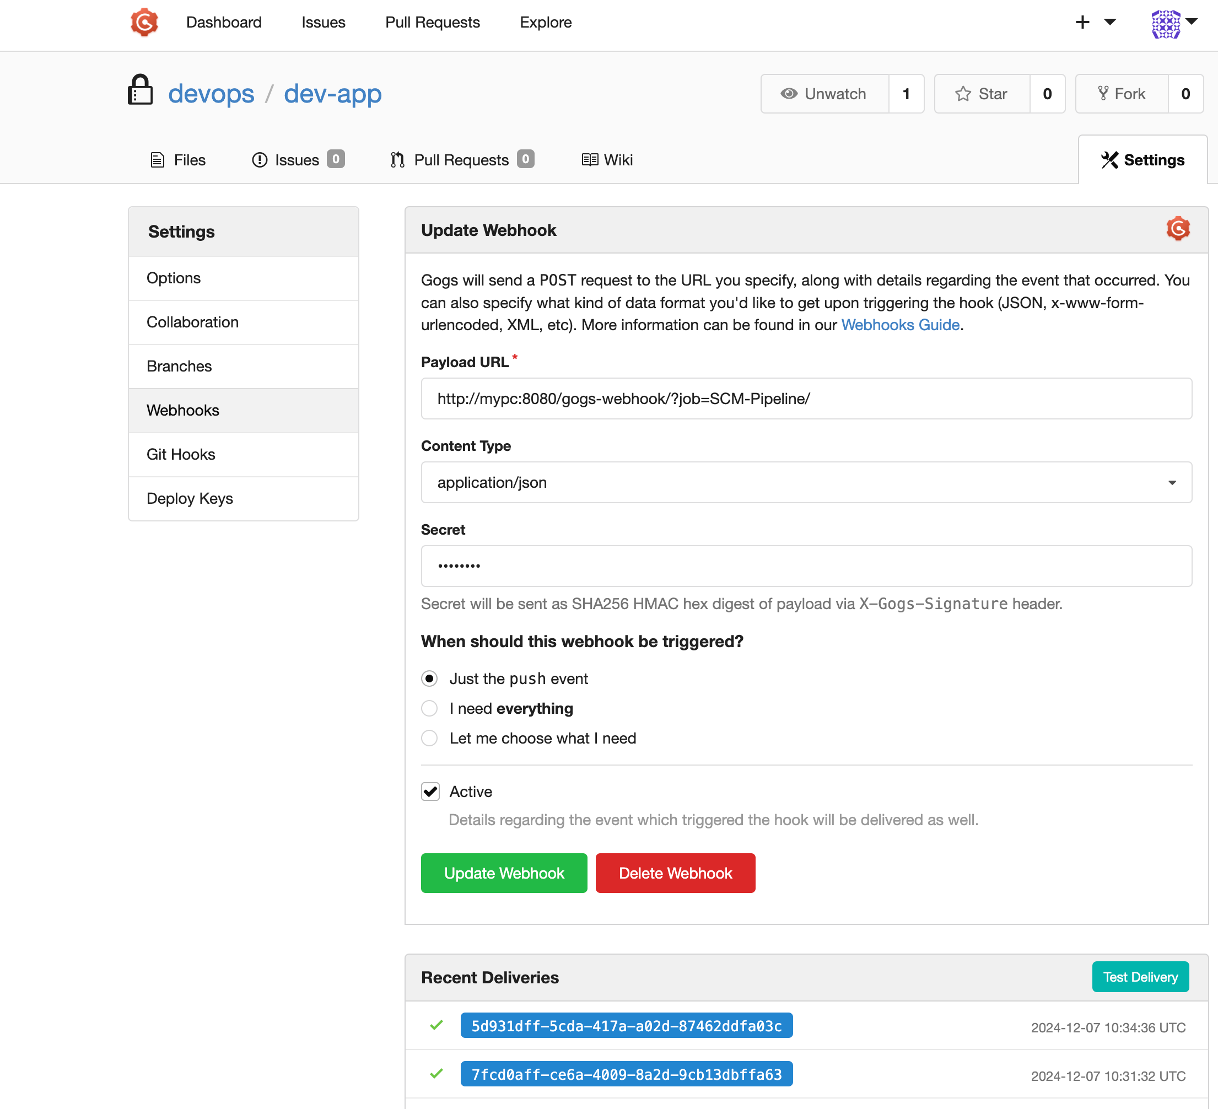This screenshot has height=1109, width=1218.
Task: Click the plus create-new icon
Action: [1082, 23]
